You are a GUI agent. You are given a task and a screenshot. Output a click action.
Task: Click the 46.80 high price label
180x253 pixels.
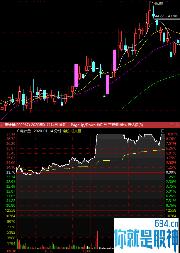click(x=158, y=4)
